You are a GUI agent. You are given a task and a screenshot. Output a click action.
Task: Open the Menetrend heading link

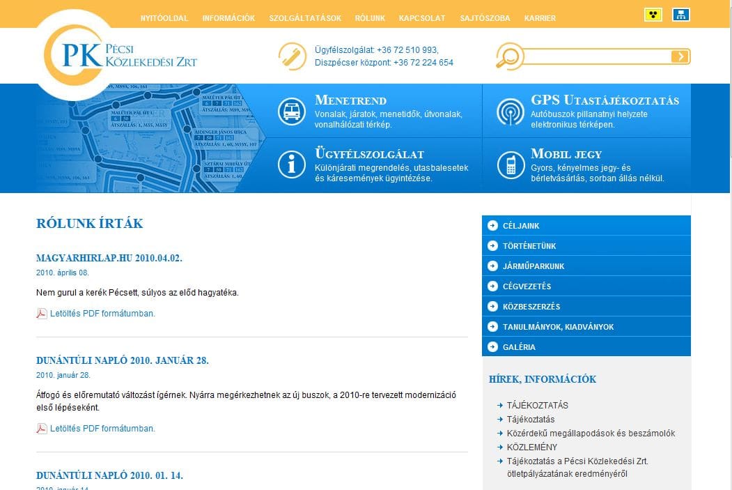[x=350, y=100]
